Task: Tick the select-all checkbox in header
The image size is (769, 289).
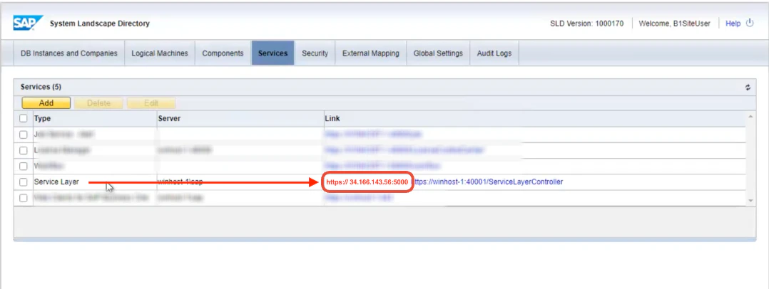Action: (23, 118)
